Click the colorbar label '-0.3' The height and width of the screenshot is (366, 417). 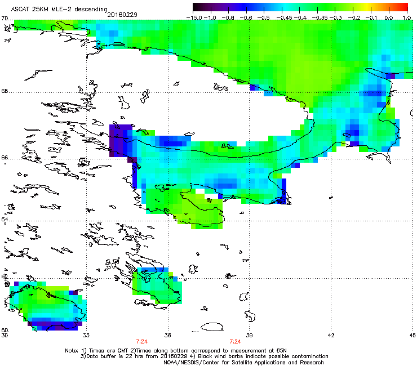pos(336,18)
